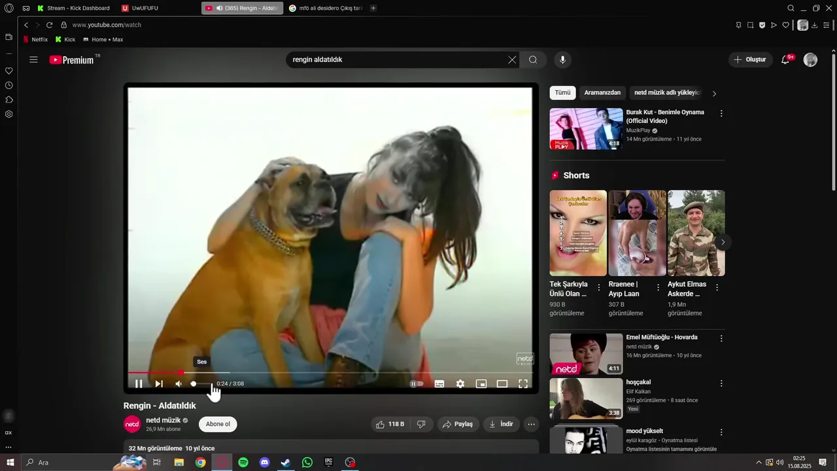Submit search with the magnifier button

coord(533,60)
